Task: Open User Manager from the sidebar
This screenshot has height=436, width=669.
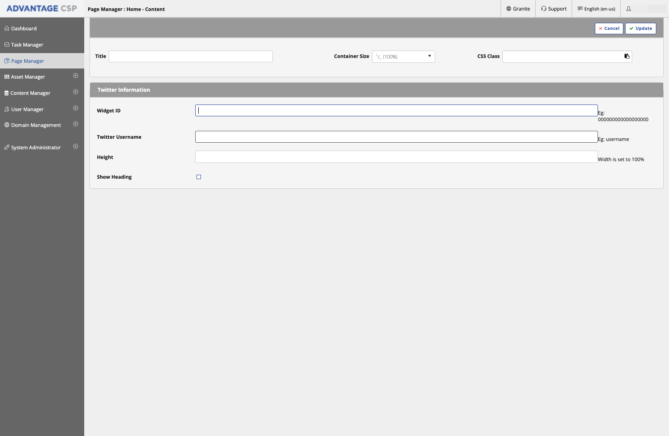Action: 27,109
